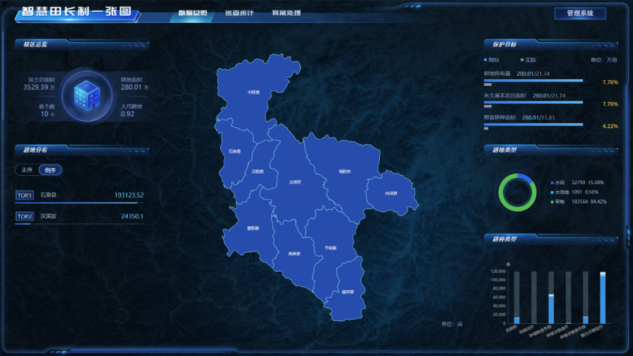Click the TOP.1 rank badge
This screenshot has width=633, height=356.
point(24,195)
